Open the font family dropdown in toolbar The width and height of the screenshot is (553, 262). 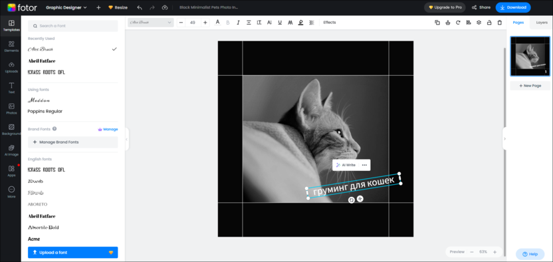tap(151, 23)
